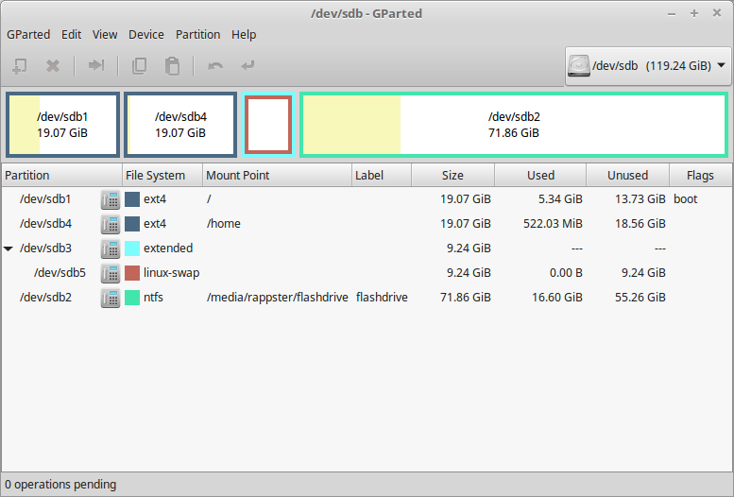Viewport: 734px width, 497px height.
Task: Click the Copy partition toolbar icon
Action: click(139, 65)
